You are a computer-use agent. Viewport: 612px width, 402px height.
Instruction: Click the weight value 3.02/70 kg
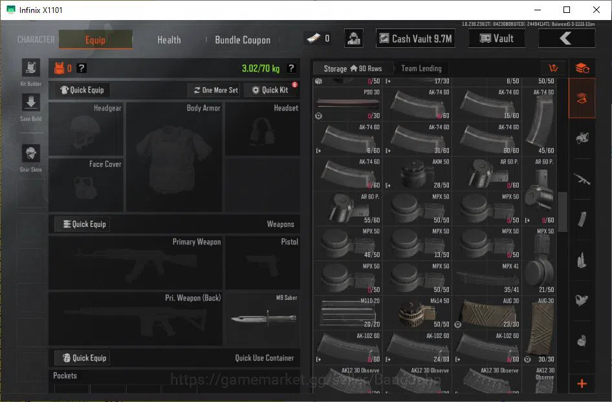click(x=261, y=69)
